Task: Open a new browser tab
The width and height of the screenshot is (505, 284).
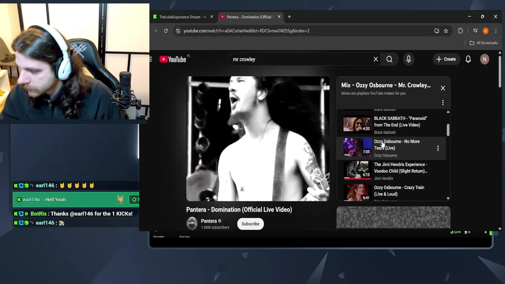Action: click(289, 17)
